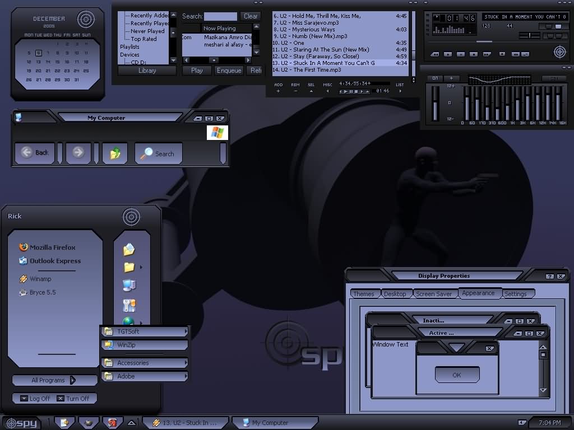This screenshot has height=430, width=574.
Task: Click the Enqueue button
Action: pos(229,70)
